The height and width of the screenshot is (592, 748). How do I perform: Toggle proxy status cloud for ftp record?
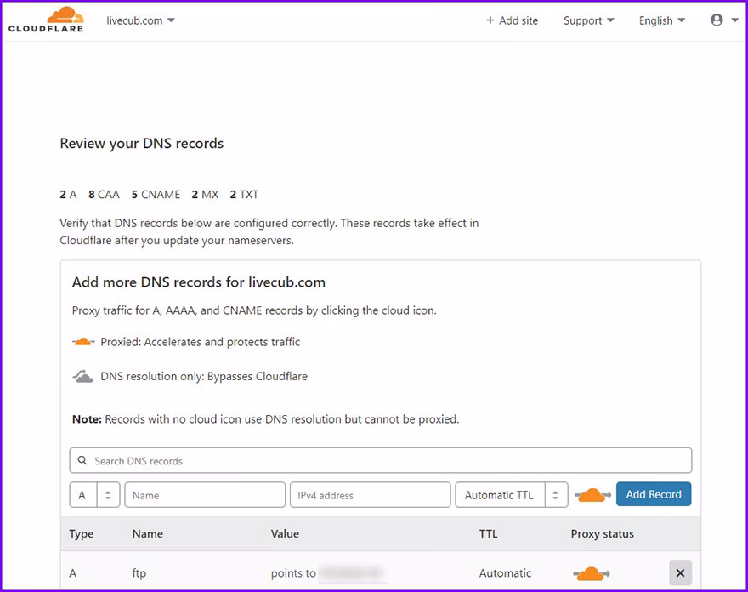pos(591,573)
